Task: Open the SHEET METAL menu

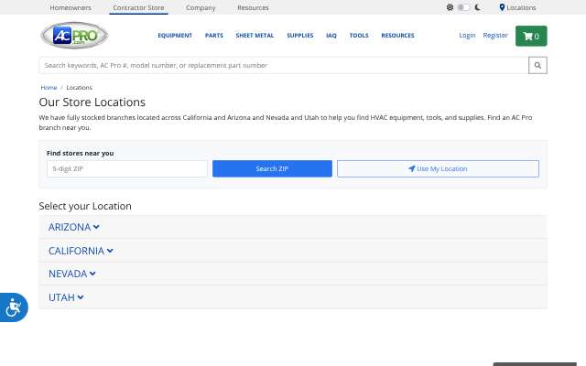Action: click(255, 36)
